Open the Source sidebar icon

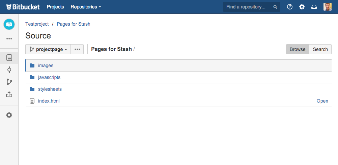[9, 58]
